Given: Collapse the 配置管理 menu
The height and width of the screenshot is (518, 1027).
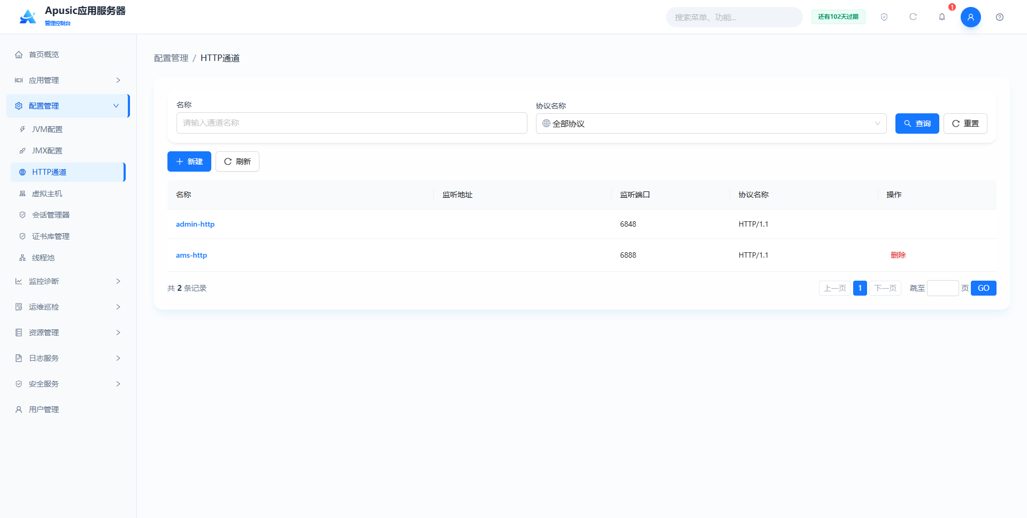Looking at the screenshot, I should 68,106.
